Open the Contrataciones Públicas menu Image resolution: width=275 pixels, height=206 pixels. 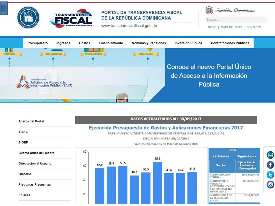coord(230,43)
